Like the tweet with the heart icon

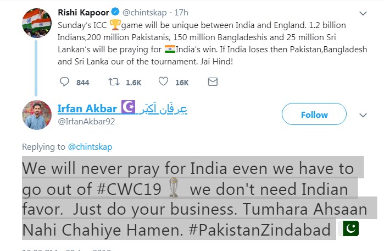(x=163, y=82)
